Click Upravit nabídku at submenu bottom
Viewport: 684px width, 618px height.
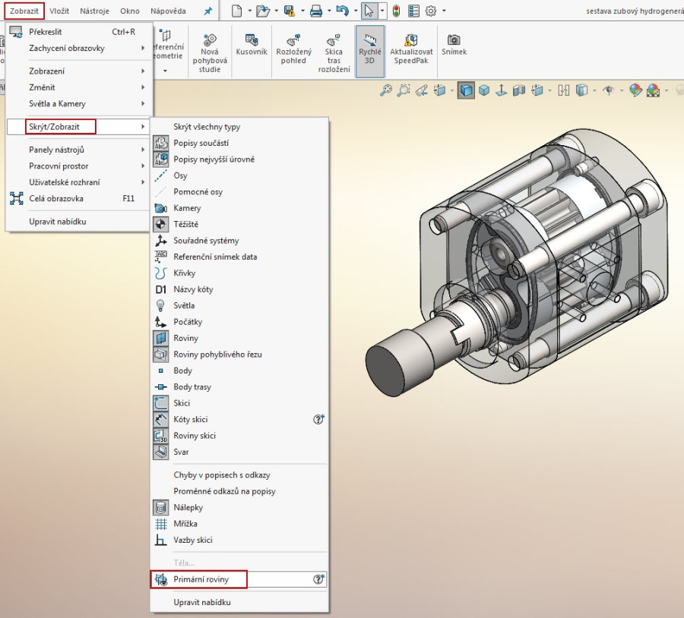(x=201, y=602)
